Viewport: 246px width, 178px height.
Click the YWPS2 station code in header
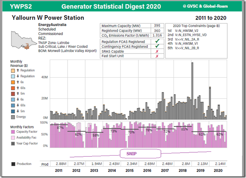coord(21,7)
